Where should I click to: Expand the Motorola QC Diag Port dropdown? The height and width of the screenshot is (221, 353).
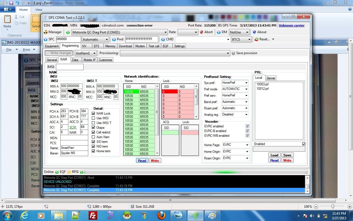pyautogui.click(x=165, y=32)
